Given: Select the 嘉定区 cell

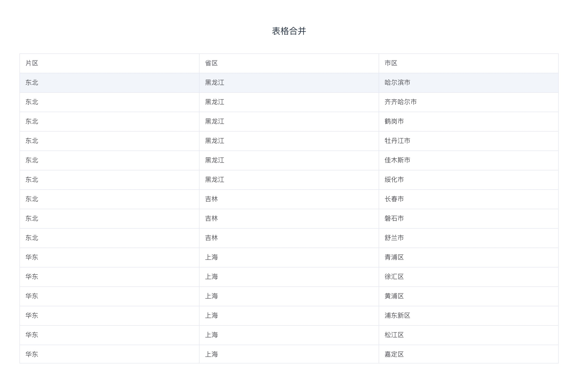Looking at the screenshot, I should tap(394, 354).
